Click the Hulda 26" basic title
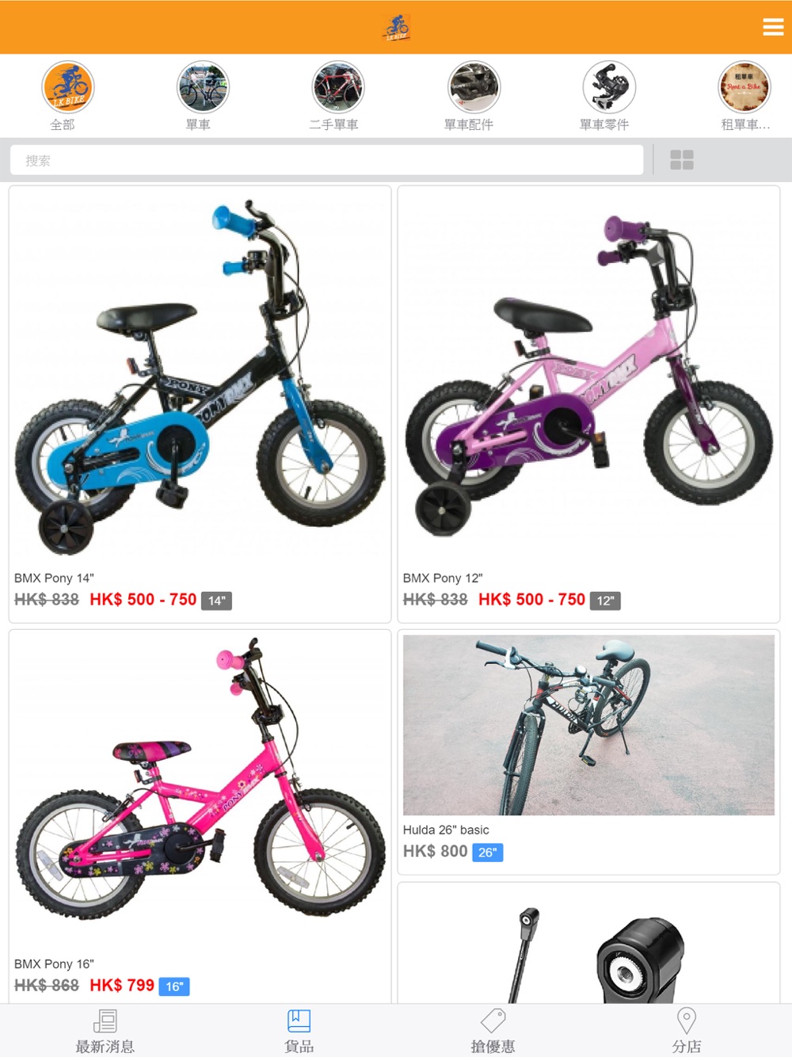792x1057 pixels. [446, 830]
